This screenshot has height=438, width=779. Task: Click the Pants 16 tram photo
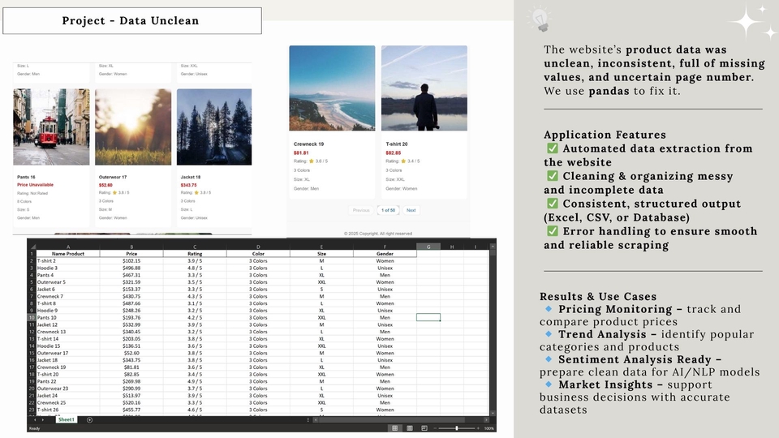[51, 127]
